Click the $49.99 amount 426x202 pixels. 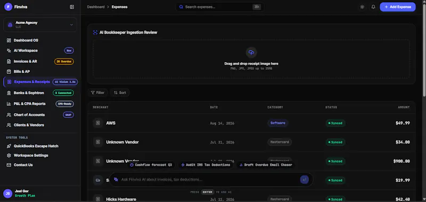[403, 123]
